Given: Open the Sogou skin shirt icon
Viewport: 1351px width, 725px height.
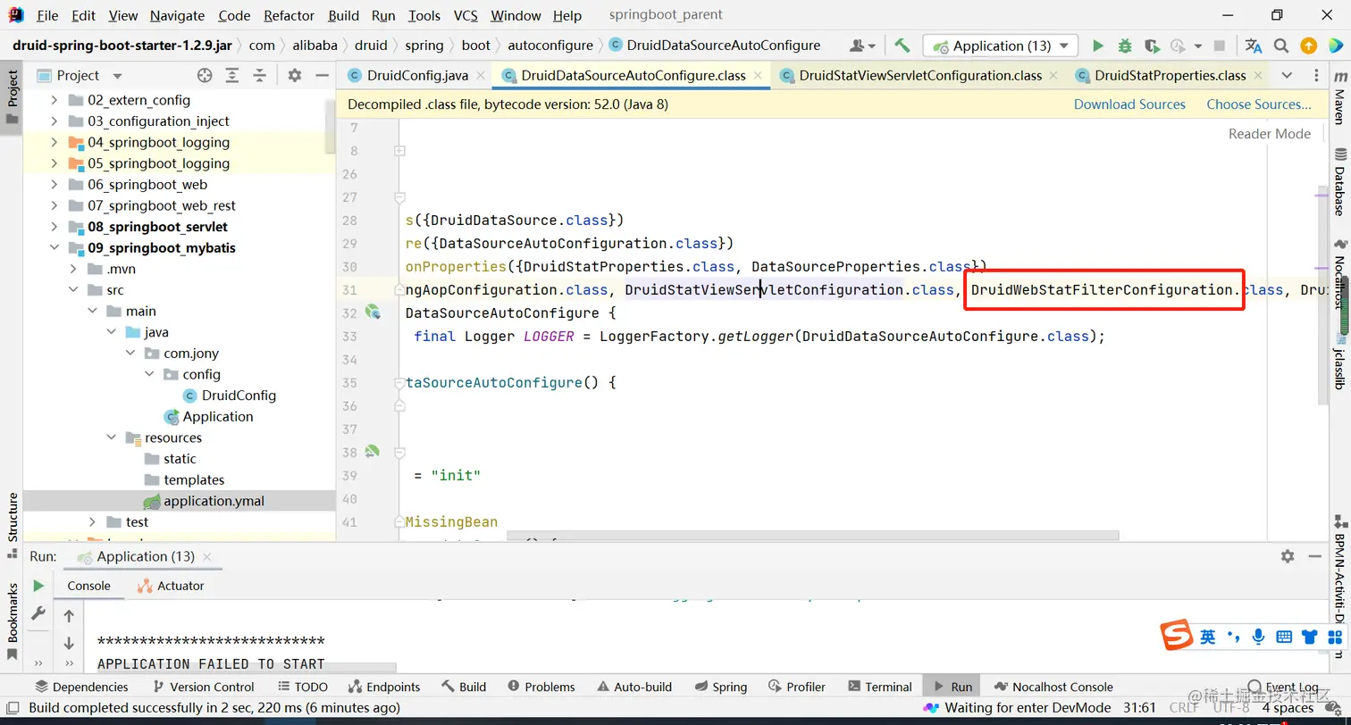Looking at the screenshot, I should 1310,637.
